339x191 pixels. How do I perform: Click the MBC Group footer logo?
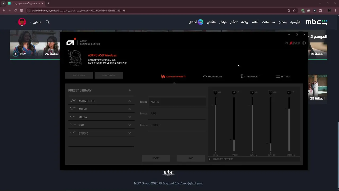pyautogui.click(x=168, y=173)
